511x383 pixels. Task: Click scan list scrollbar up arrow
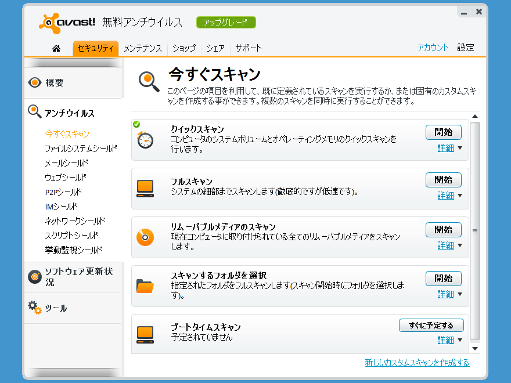point(475,116)
